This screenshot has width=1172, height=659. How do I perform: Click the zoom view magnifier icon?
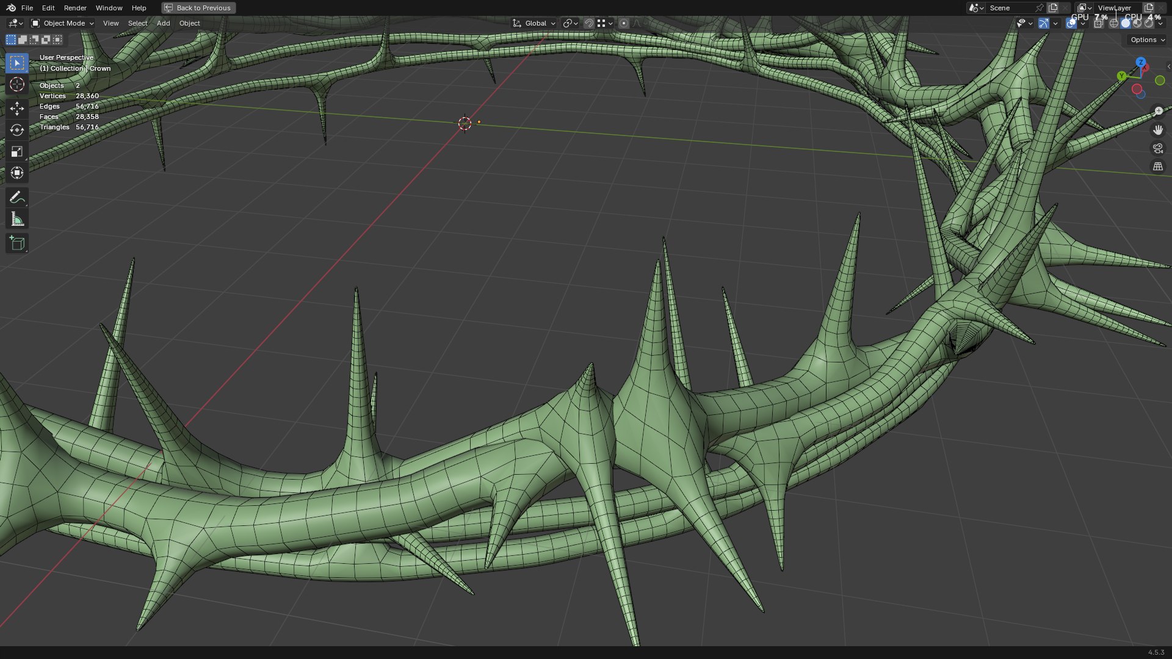(1158, 111)
